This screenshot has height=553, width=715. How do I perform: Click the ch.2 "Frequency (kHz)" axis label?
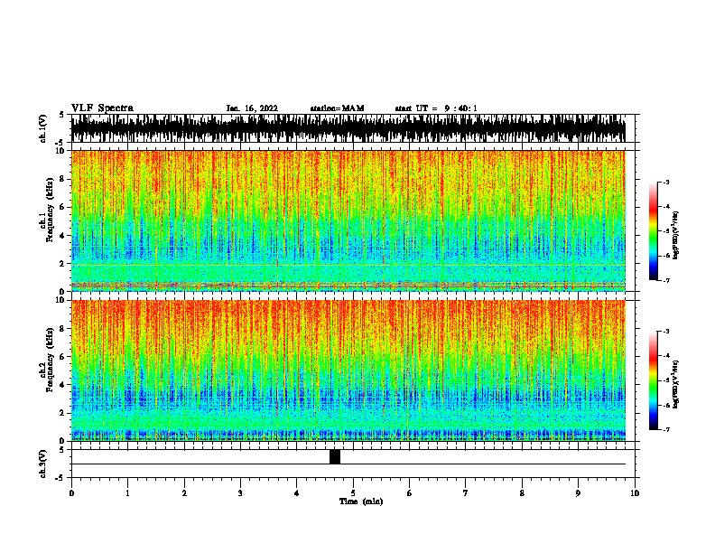[50, 360]
